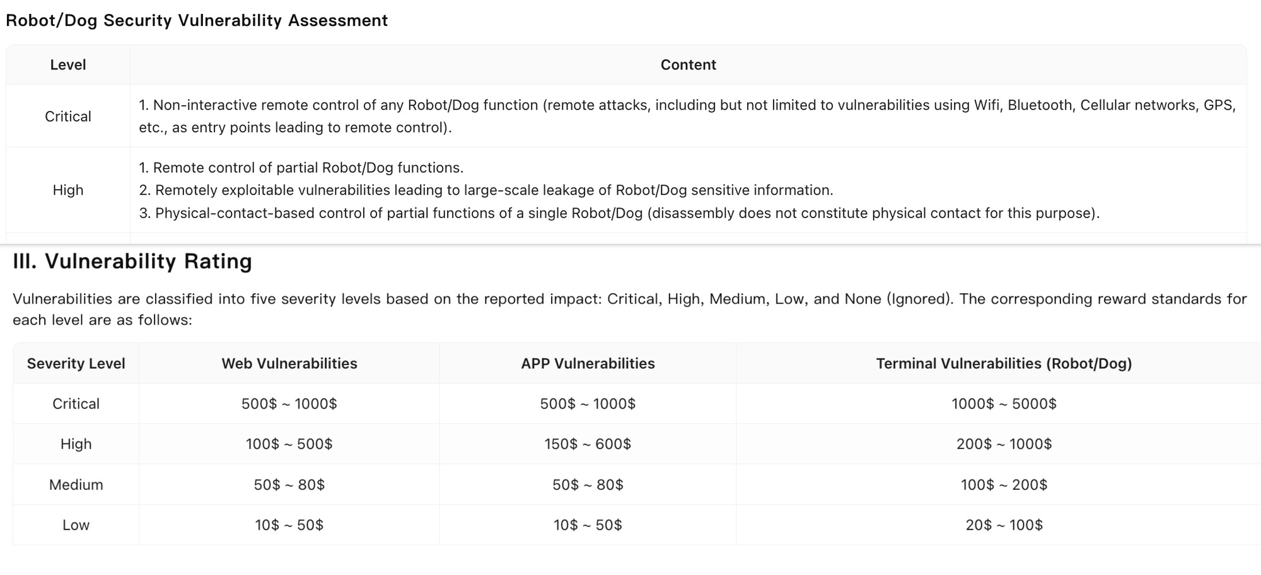Click the '20$ ~ 100$' reward cell
Screen dimensions: 1261x575
1004,525
